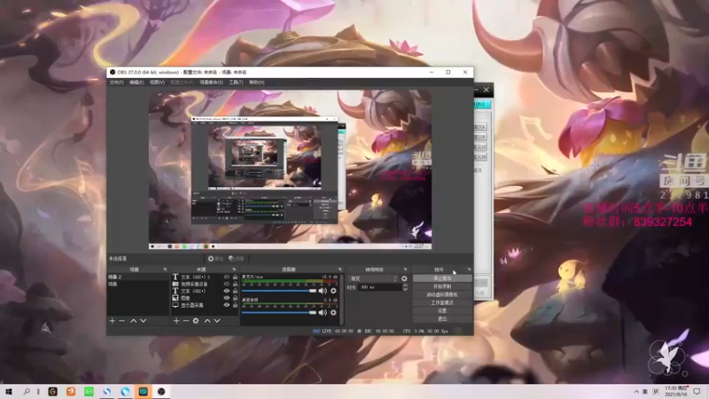Open the 编辑(E) menu in OBS
Viewport: 709px width, 399px height.
(136, 82)
